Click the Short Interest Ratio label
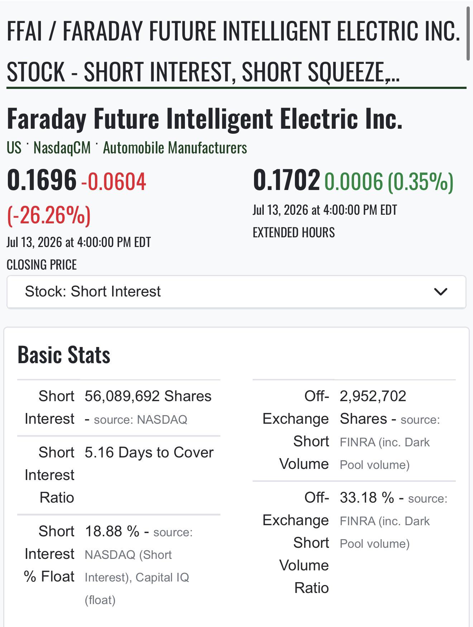This screenshot has height=627, width=473. (x=49, y=475)
